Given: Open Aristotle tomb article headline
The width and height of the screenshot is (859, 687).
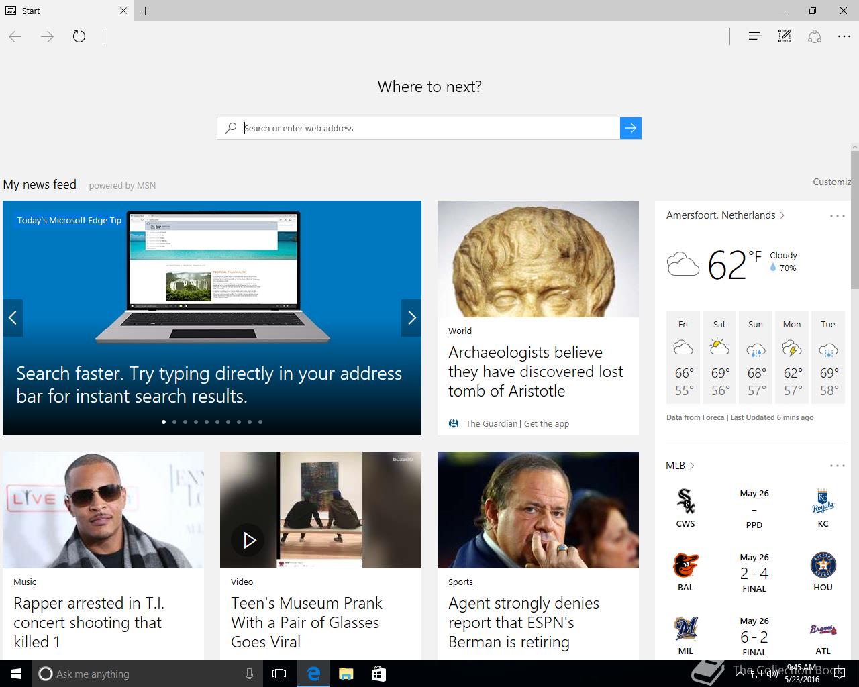Looking at the screenshot, I should [536, 372].
